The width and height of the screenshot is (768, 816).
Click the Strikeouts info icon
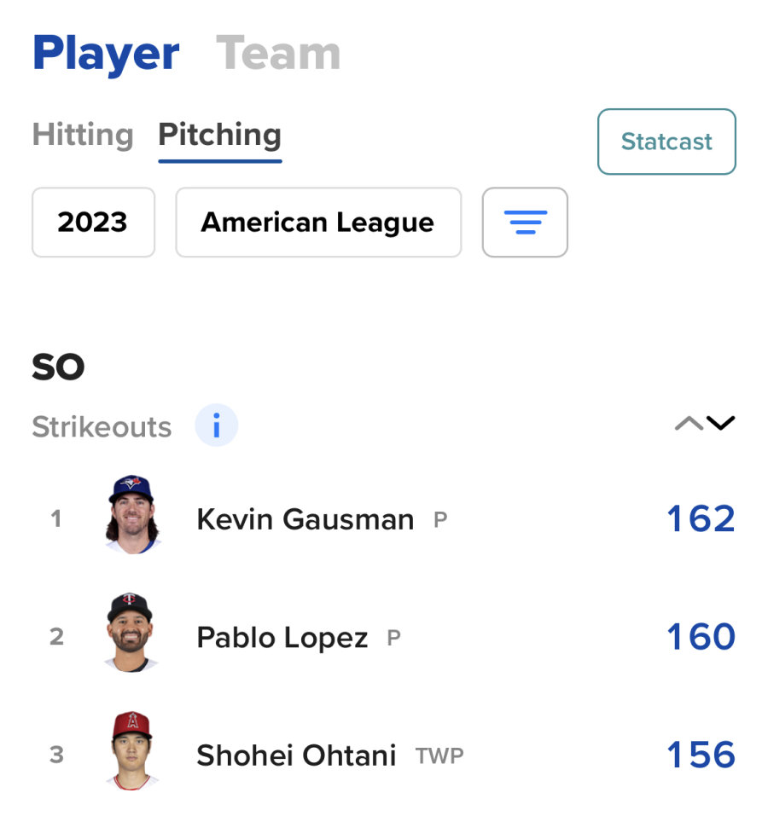(x=216, y=425)
